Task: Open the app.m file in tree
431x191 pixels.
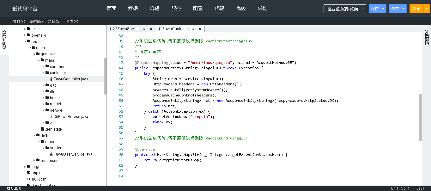Action: [37, 173]
